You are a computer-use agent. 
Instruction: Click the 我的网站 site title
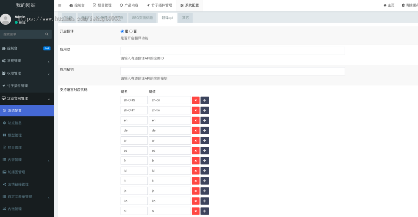pyautogui.click(x=26, y=5)
